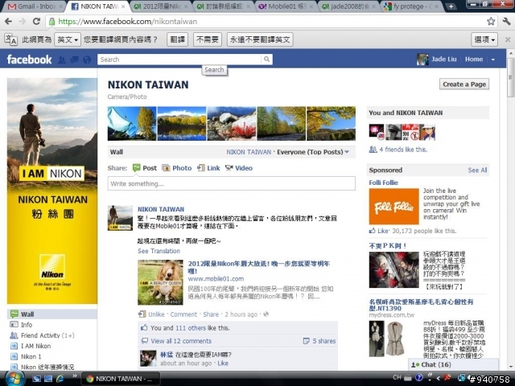
Task: Open View all 12 comments
Action: click(181, 341)
